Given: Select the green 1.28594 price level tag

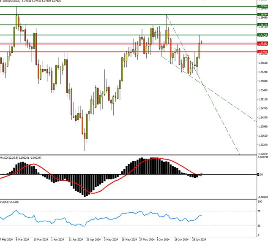Looking at the screenshot, I should (x=262, y=14).
